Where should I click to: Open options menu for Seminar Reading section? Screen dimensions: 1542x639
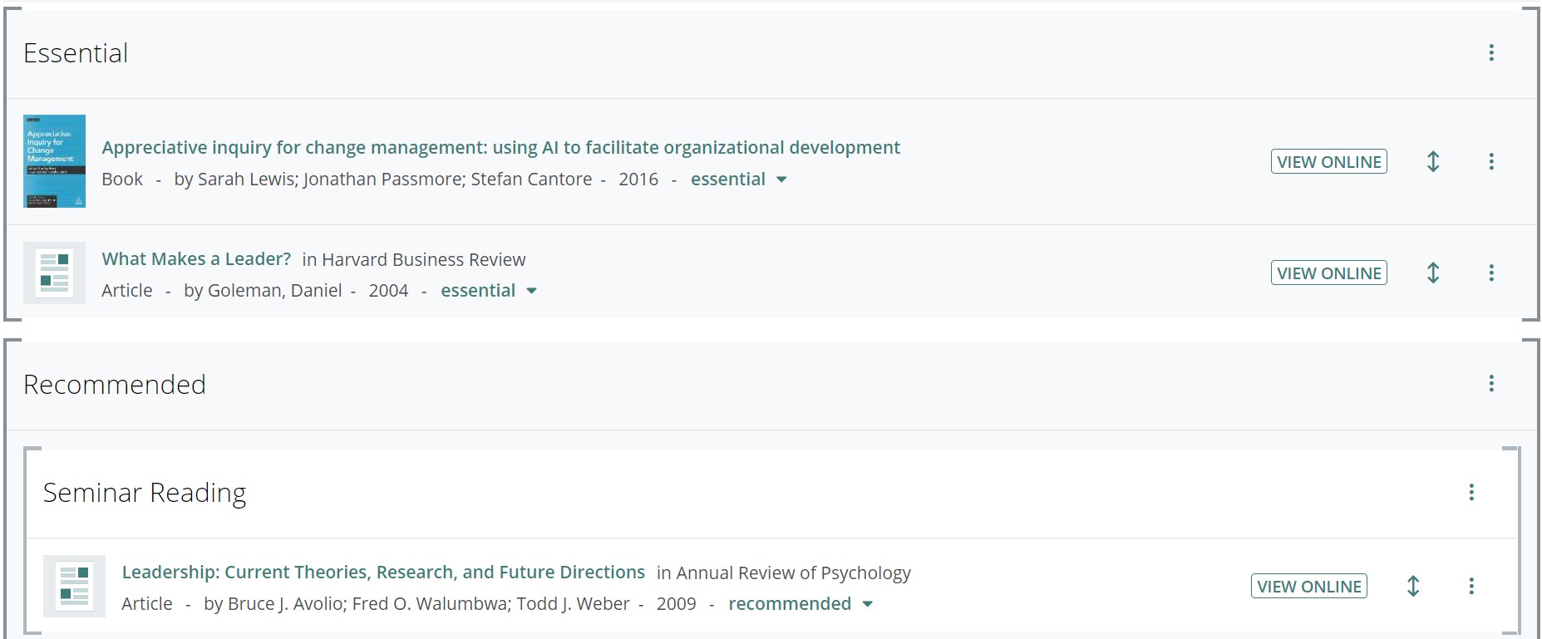coord(1471,492)
